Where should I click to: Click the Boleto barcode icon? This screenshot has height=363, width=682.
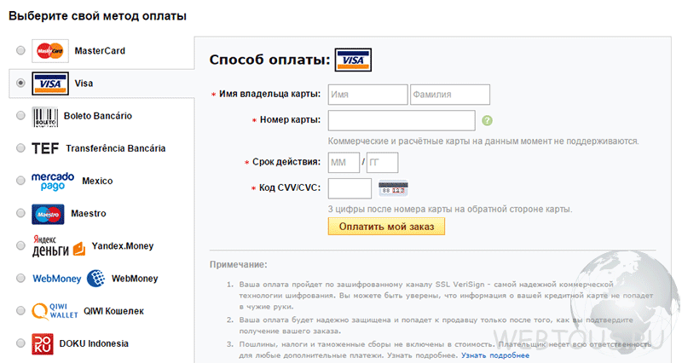click(x=45, y=117)
